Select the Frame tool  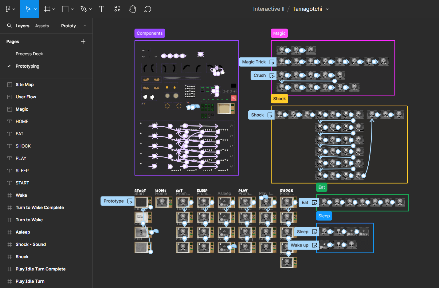[47, 9]
